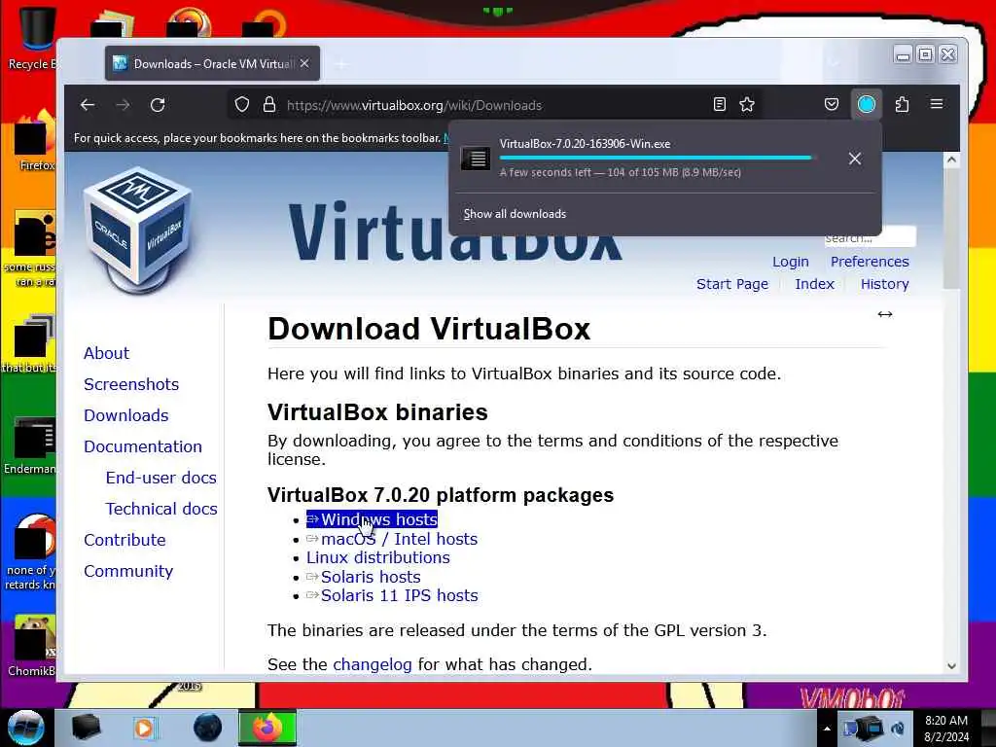
Task: Open Documentation in the sidebar
Action: (x=142, y=446)
